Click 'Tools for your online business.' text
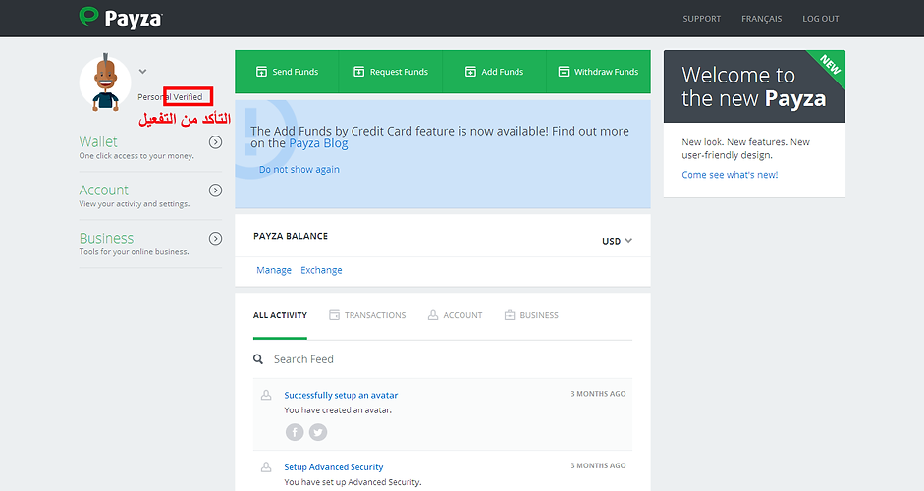This screenshot has width=924, height=491. [135, 251]
